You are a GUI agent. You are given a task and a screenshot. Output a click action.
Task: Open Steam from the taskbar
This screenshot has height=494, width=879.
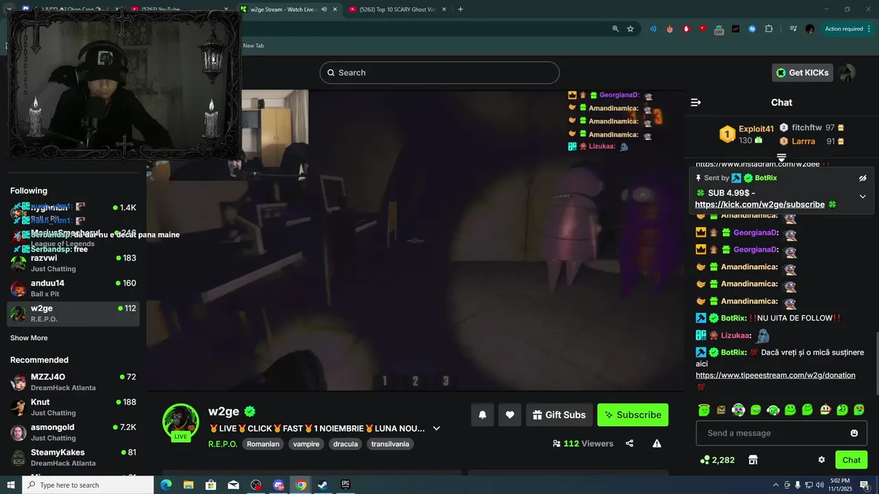[322, 485]
